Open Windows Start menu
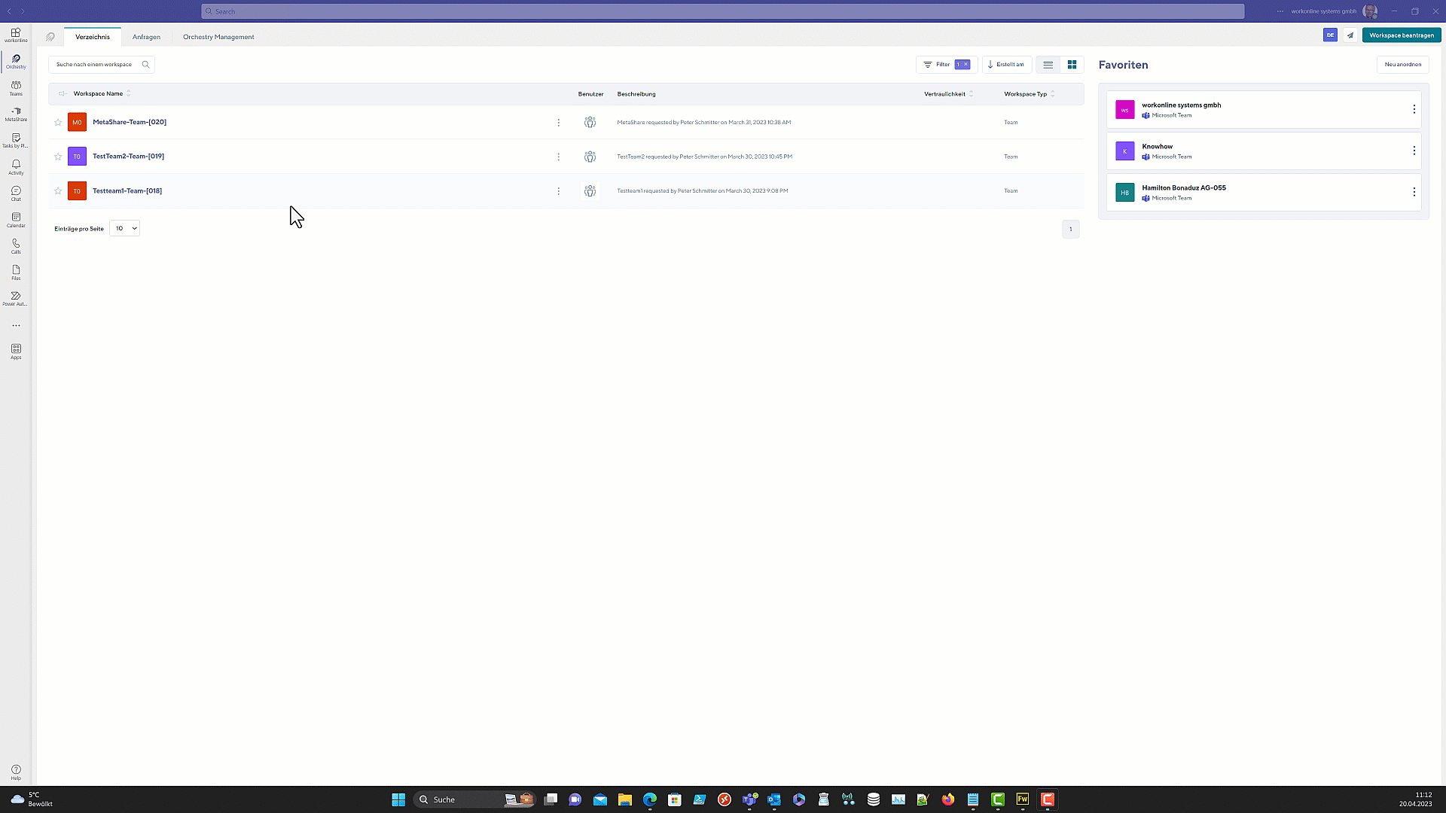This screenshot has width=1446, height=813. click(398, 799)
